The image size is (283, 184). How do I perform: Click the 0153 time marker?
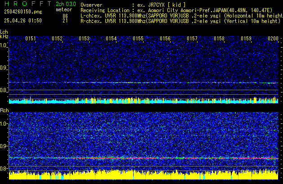84,39
